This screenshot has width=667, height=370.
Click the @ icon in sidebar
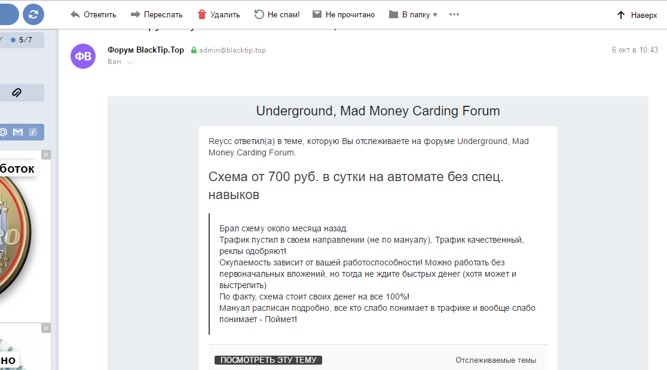click(x=4, y=132)
